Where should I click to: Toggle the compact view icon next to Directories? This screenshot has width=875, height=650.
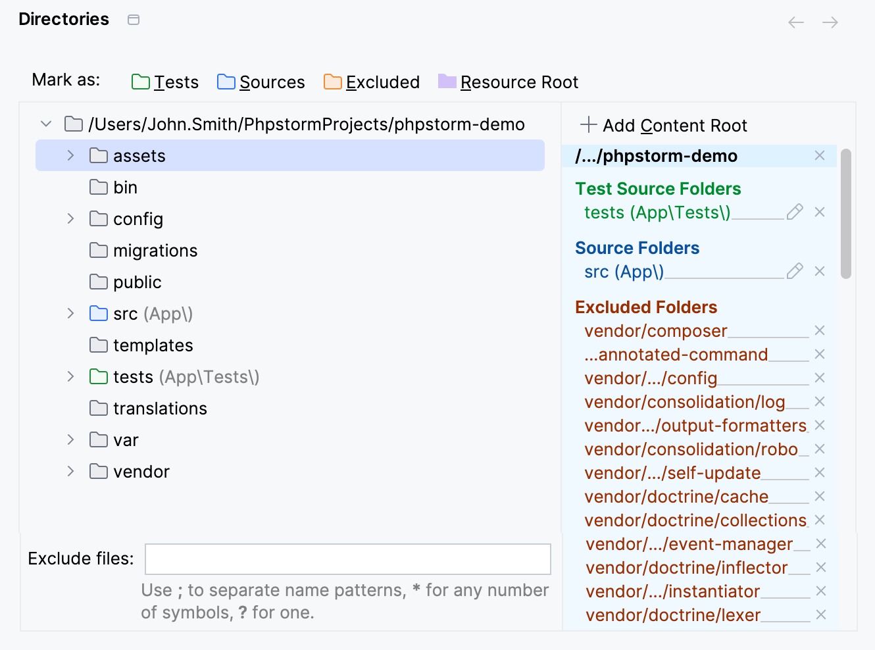[x=133, y=20]
